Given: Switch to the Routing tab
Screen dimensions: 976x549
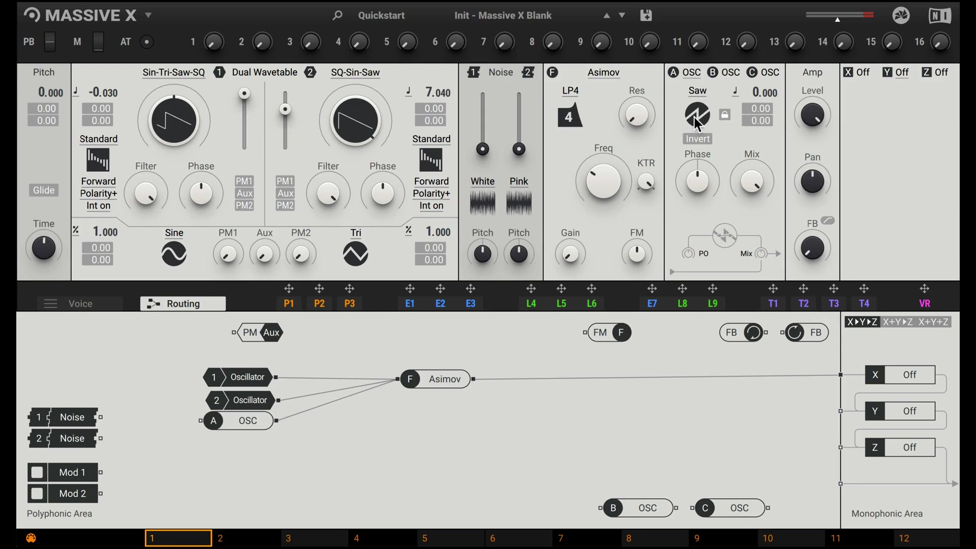Looking at the screenshot, I should (x=183, y=303).
